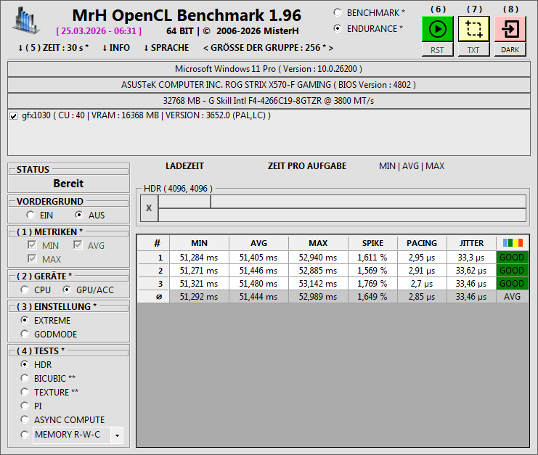This screenshot has width=538, height=455.
Task: Select the HDR test
Action: coord(25,364)
